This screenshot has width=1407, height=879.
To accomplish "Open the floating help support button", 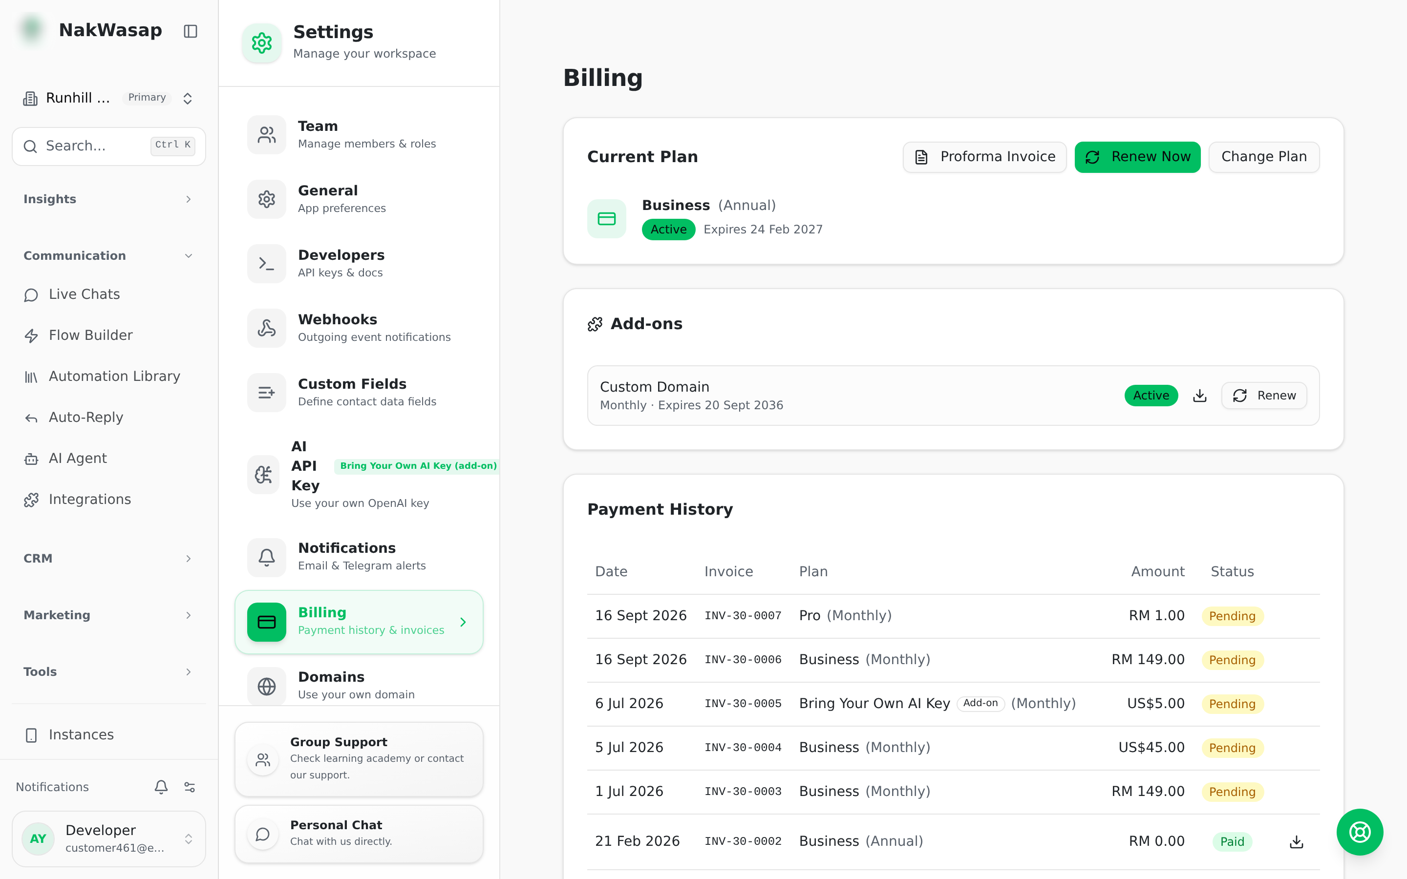I will coord(1359,832).
